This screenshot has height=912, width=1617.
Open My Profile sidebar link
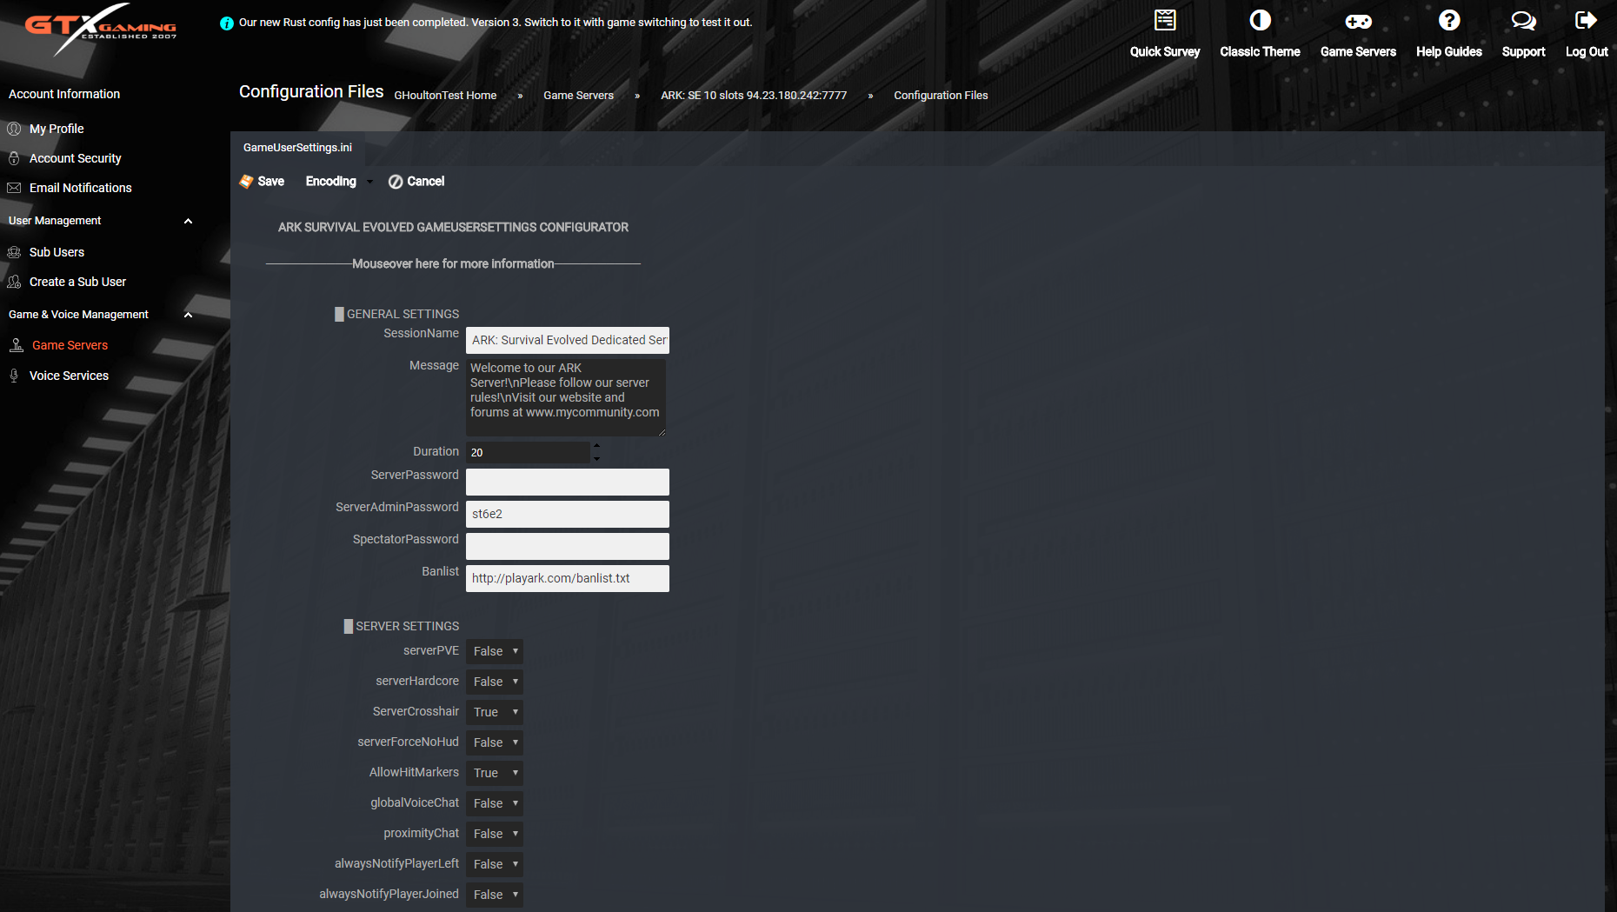tap(57, 129)
